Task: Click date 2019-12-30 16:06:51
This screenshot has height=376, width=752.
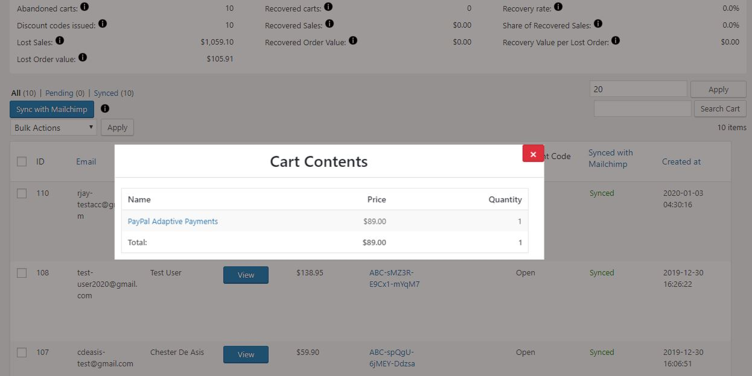Action: (683, 358)
